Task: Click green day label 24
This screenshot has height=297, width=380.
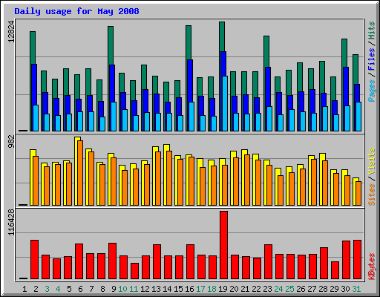Action: coord(278,289)
